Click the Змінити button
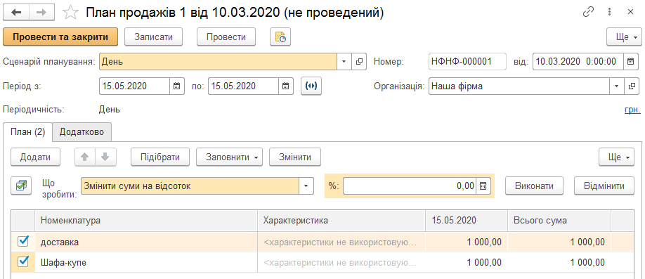Image resolution: width=645 pixels, height=279 pixels. coord(295,157)
